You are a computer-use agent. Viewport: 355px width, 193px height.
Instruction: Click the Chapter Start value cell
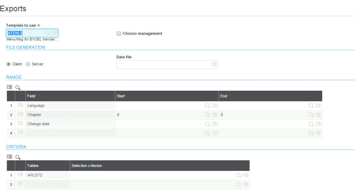click(x=159, y=115)
